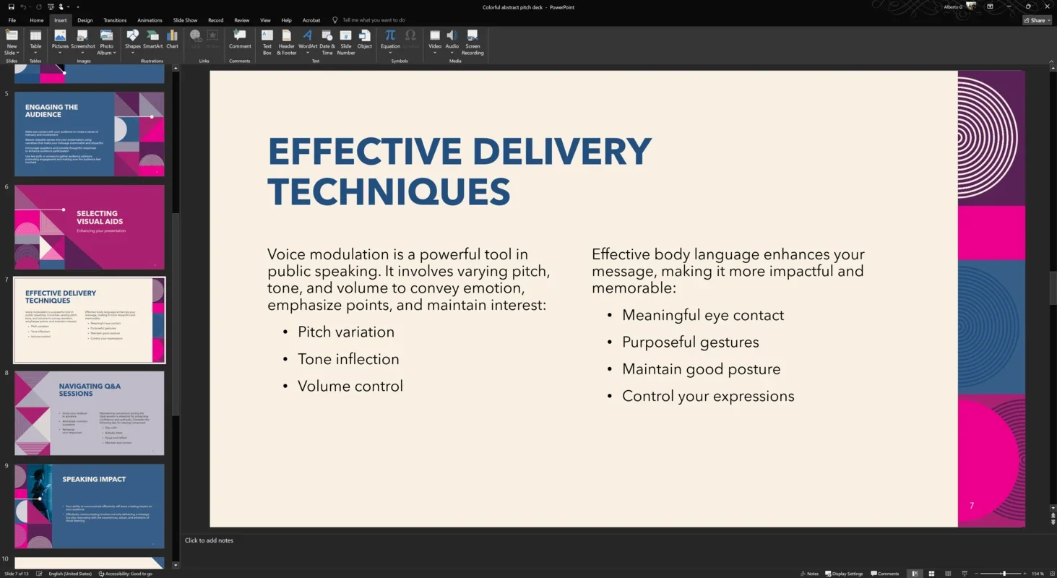Start a Screen Recording

click(473, 42)
